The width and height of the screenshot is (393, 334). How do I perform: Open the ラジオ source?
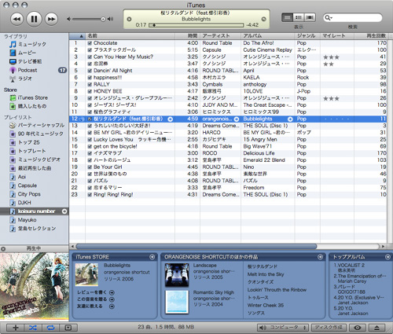coord(21,79)
